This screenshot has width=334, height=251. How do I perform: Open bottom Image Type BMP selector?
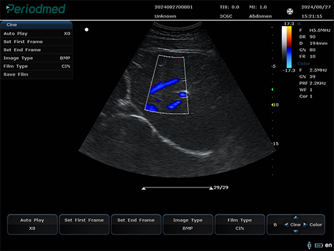(188, 224)
